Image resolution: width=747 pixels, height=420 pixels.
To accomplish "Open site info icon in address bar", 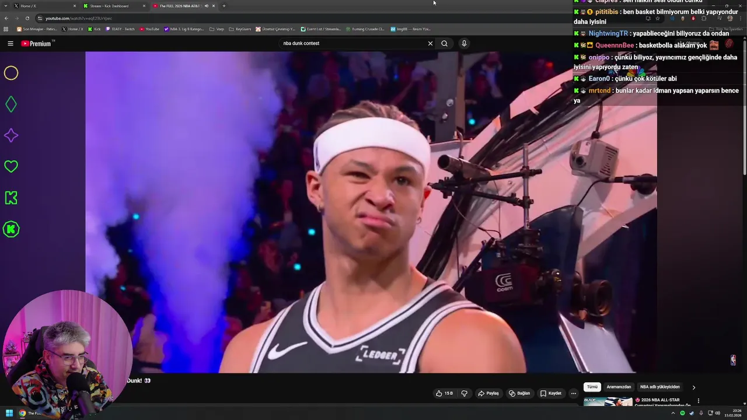I will click(x=40, y=18).
